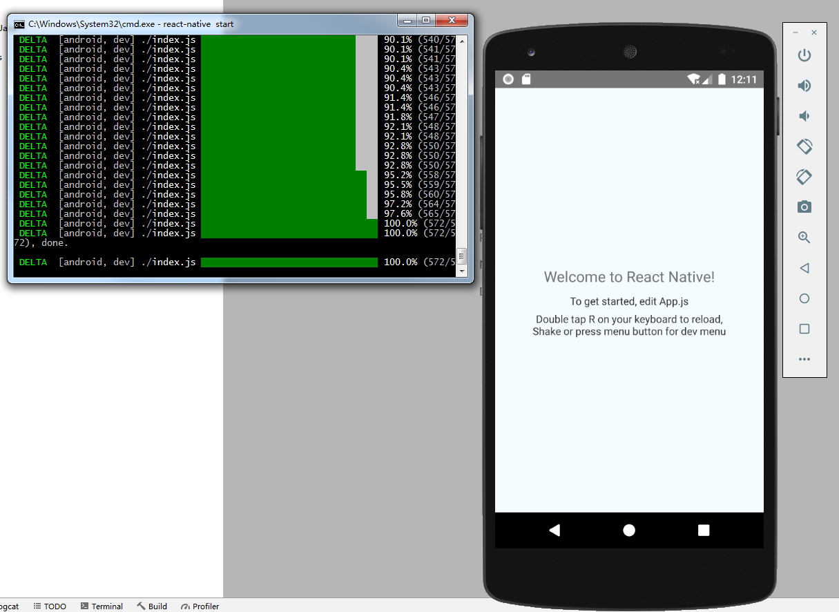Click the last green 100.0% progress bar
This screenshot has width=839, height=612.
click(289, 262)
